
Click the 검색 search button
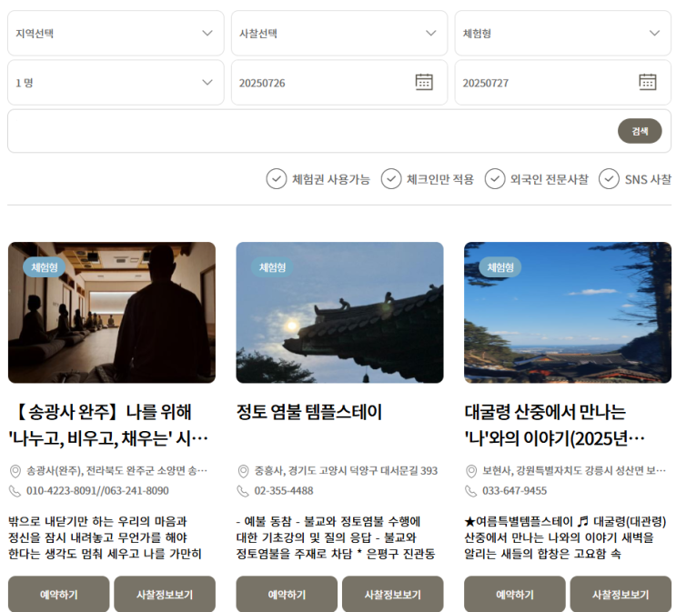coord(640,131)
